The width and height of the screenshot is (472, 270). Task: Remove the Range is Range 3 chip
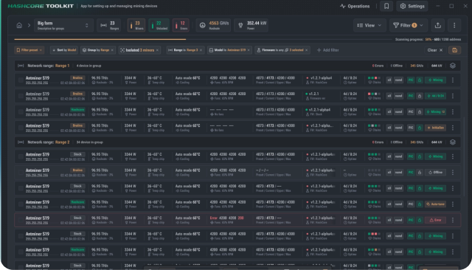click(201, 50)
